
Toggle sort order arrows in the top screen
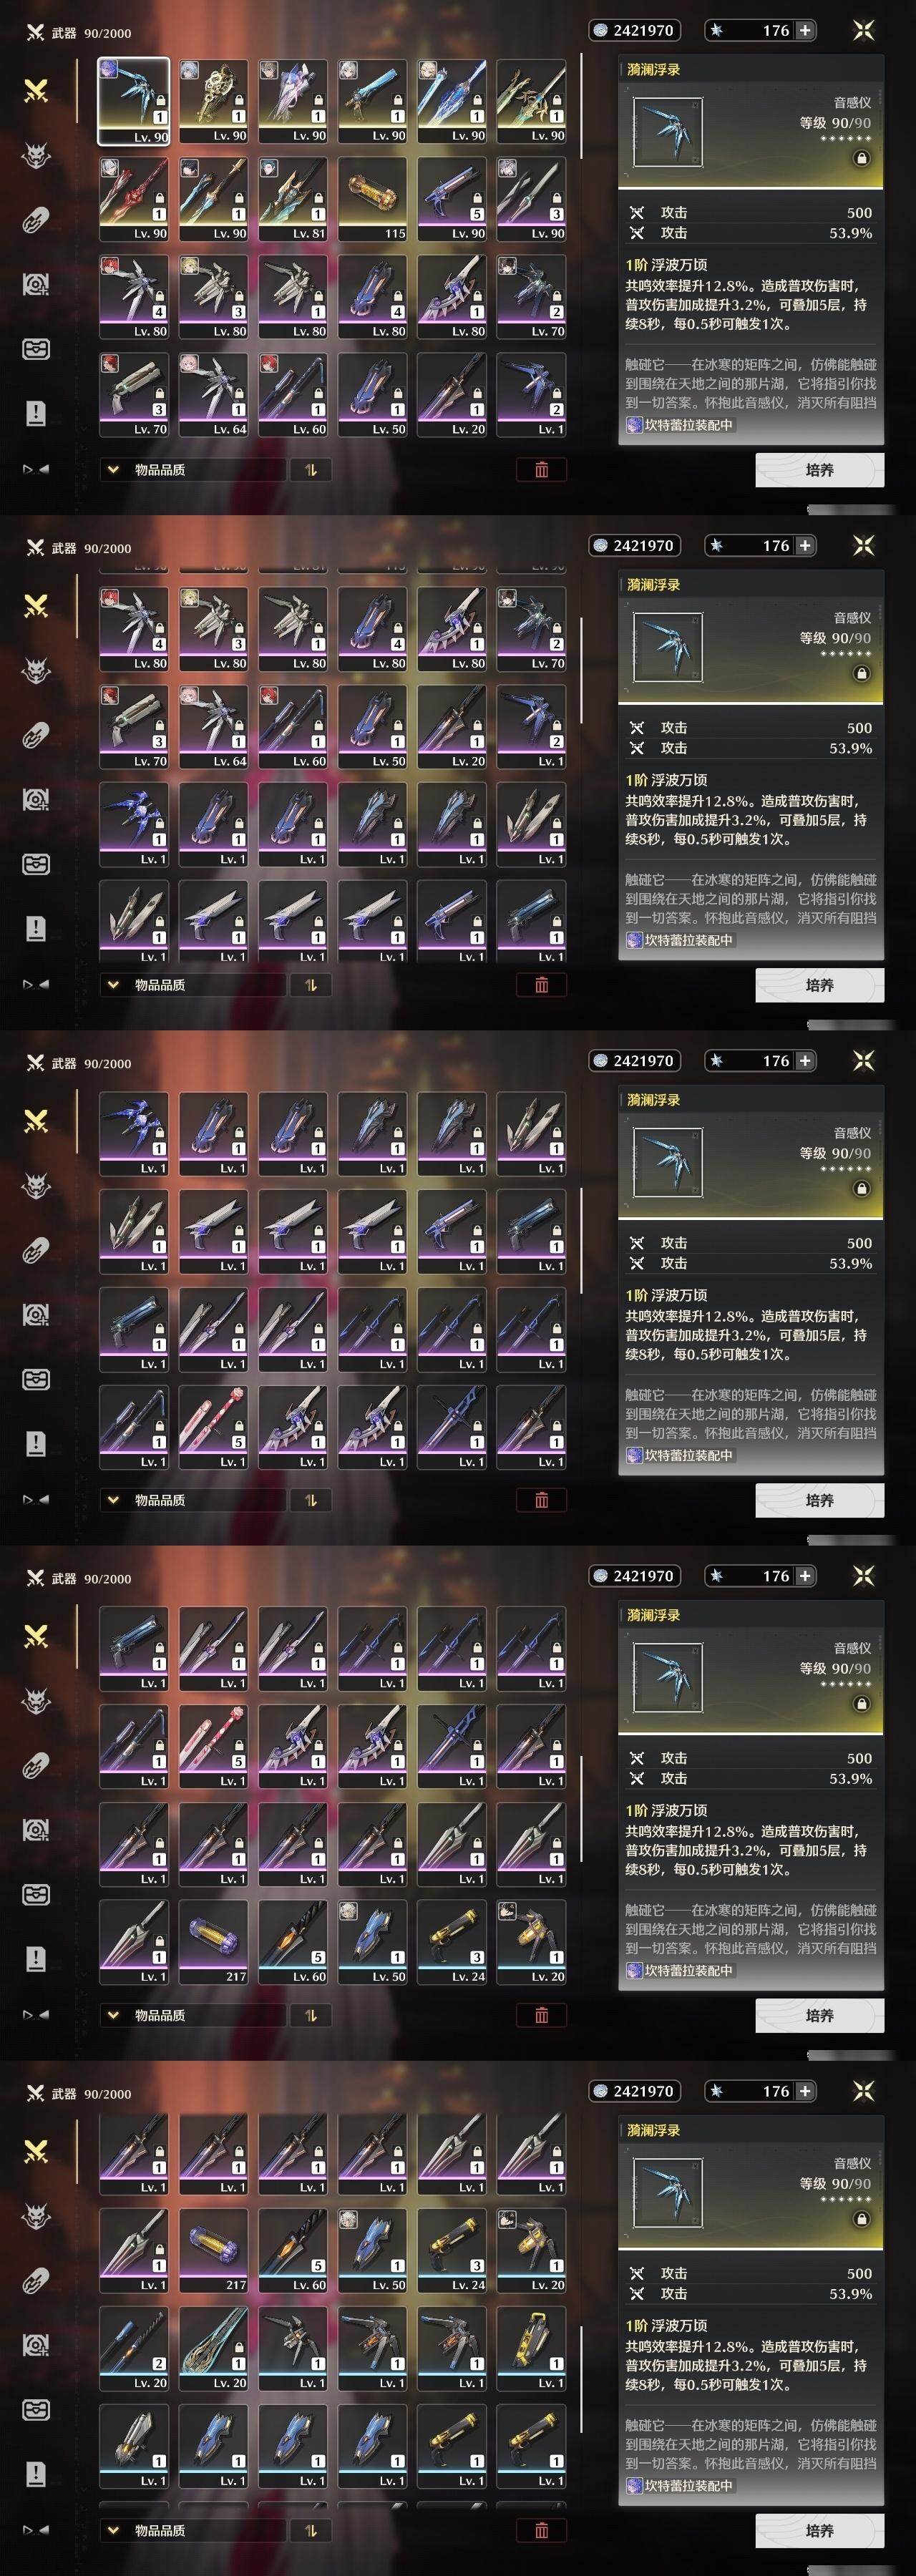click(x=311, y=470)
